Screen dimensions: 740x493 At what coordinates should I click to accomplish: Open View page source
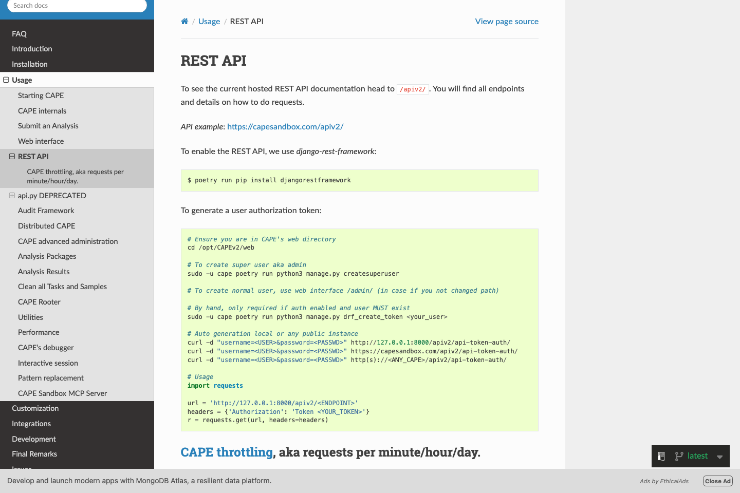point(507,21)
